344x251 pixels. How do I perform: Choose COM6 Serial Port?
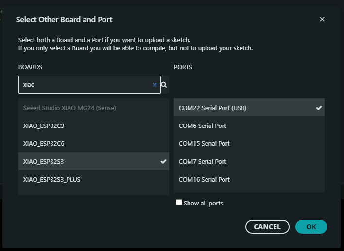click(202, 125)
